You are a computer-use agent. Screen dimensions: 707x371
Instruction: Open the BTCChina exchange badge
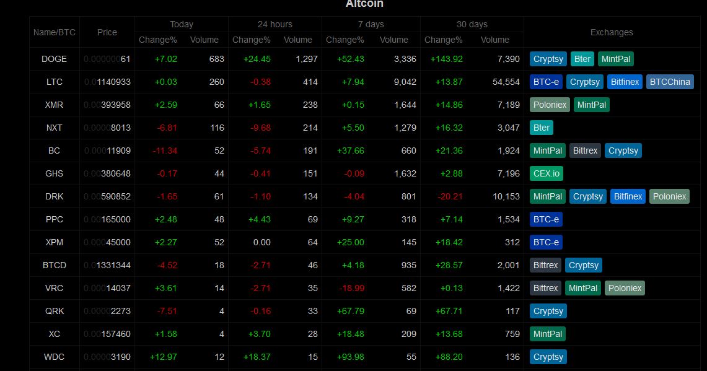670,82
